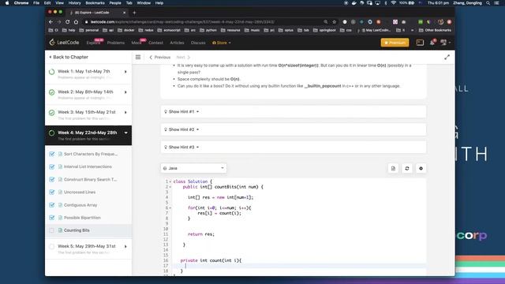Go back with browser back arrow
505x284 pixels.
(50, 22)
